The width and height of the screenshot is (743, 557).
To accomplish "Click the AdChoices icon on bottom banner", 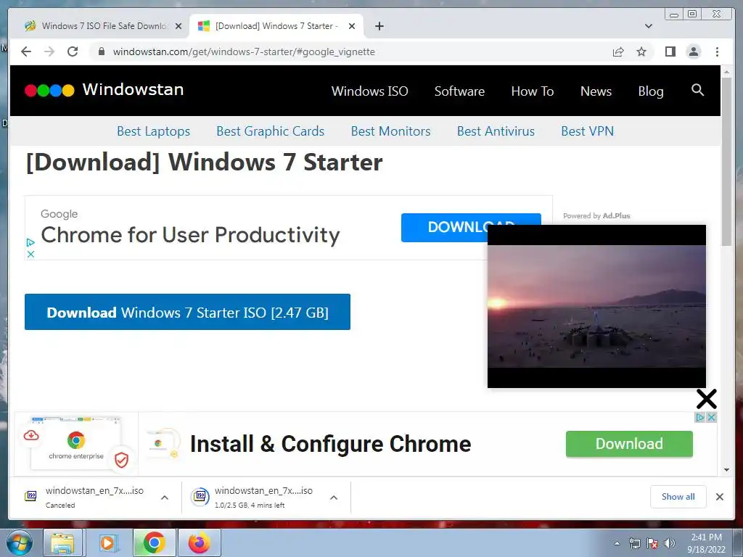I will pos(700,417).
